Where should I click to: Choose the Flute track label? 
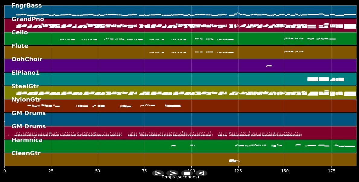20,46
